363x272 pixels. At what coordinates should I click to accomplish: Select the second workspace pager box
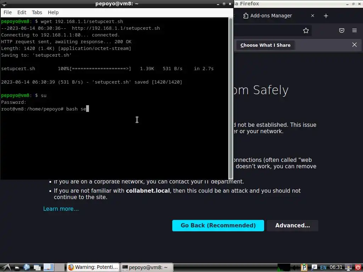coord(60,267)
